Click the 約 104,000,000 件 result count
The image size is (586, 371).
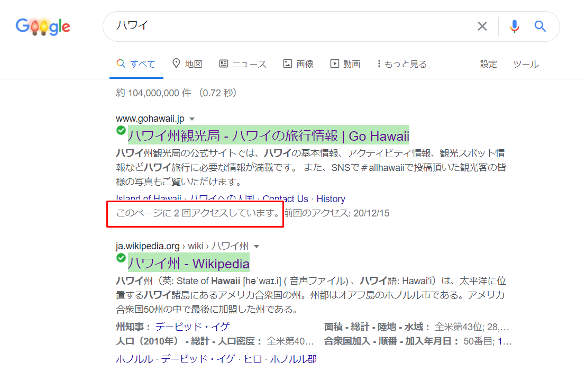[x=153, y=93]
